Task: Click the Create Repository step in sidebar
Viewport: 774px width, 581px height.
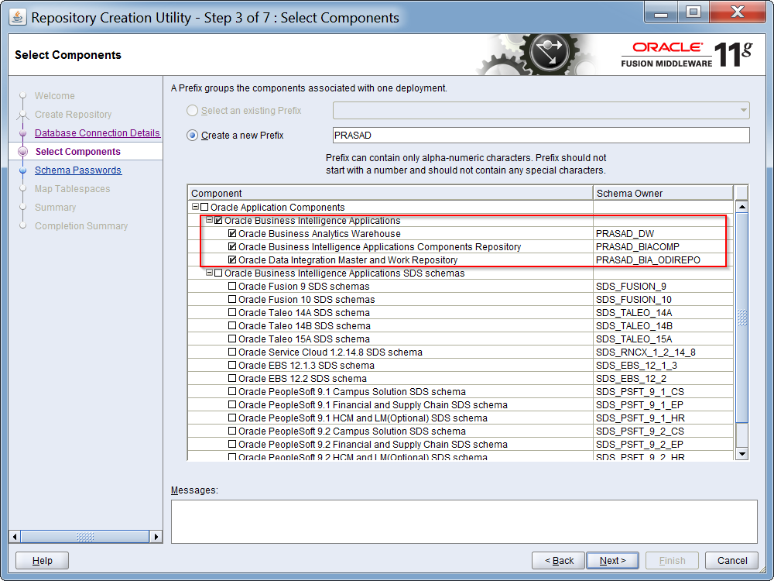Action: click(73, 115)
